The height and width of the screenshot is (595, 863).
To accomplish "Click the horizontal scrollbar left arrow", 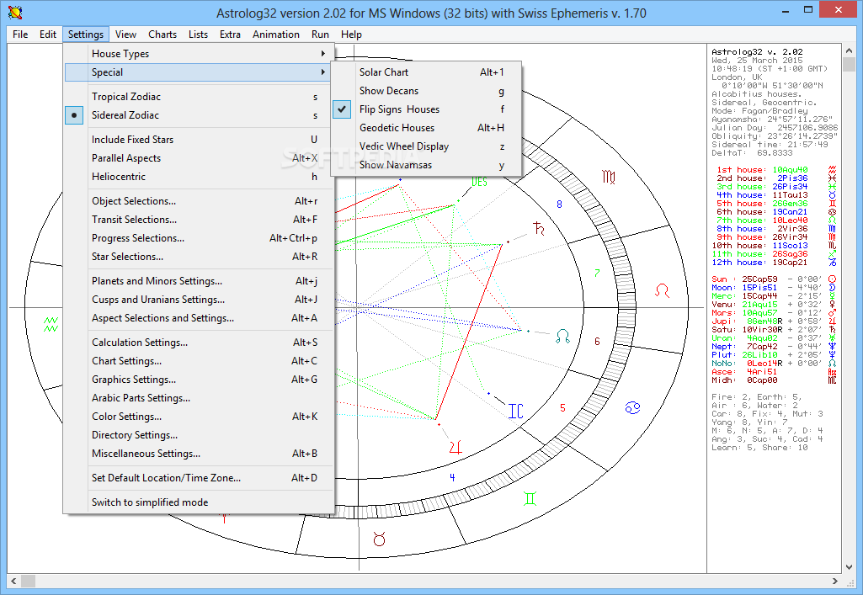I will click(x=13, y=581).
